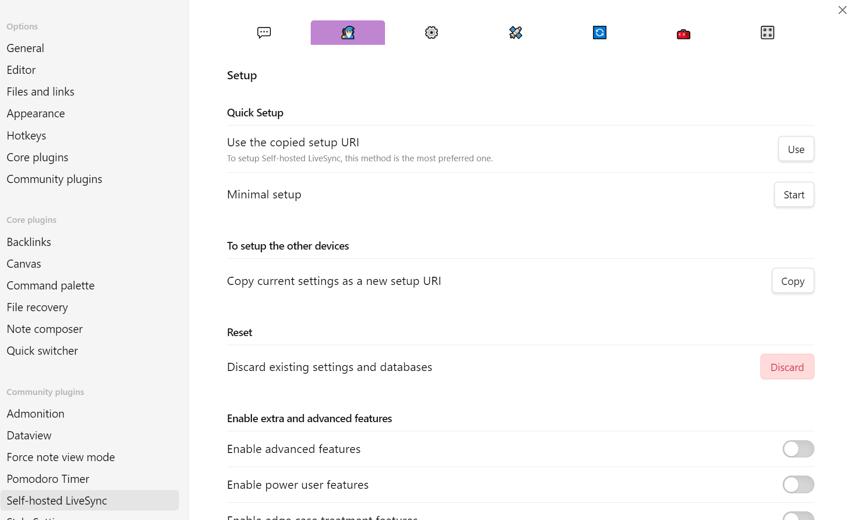Close the settings window with X
This screenshot has width=852, height=520.
click(842, 10)
